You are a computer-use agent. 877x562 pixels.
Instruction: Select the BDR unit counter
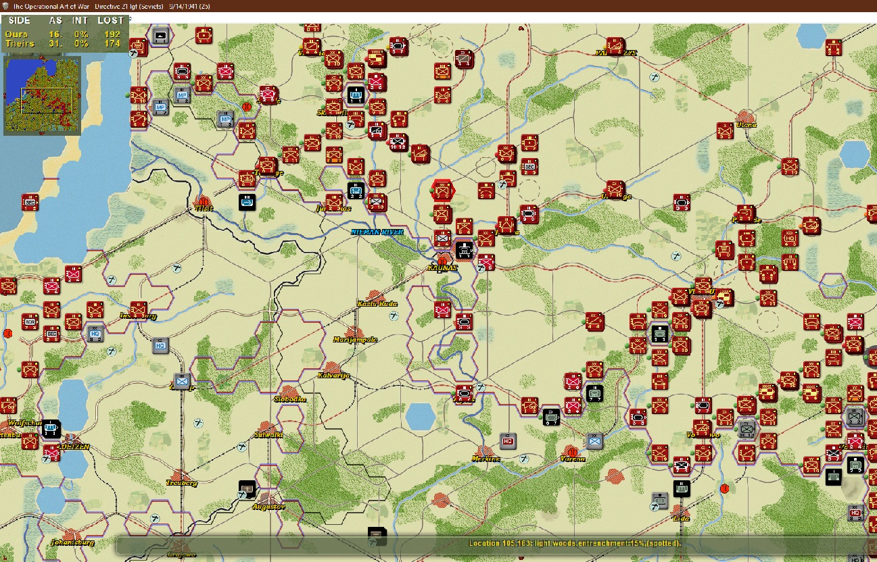30,322
